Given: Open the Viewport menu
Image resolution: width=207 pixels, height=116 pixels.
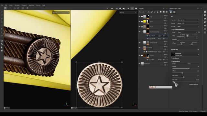Looking at the screenshot, I should tap(24, 5).
